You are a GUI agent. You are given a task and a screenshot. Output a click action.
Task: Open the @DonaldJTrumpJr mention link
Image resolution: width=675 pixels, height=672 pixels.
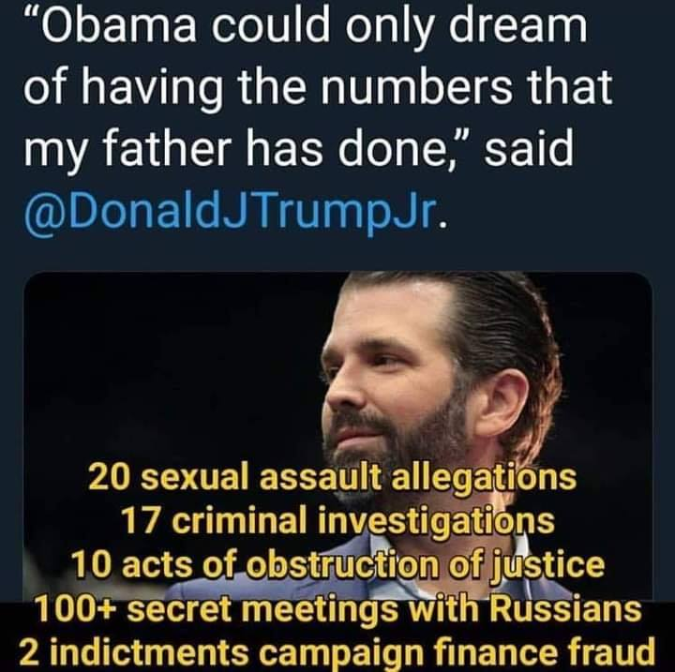pyautogui.click(x=229, y=214)
